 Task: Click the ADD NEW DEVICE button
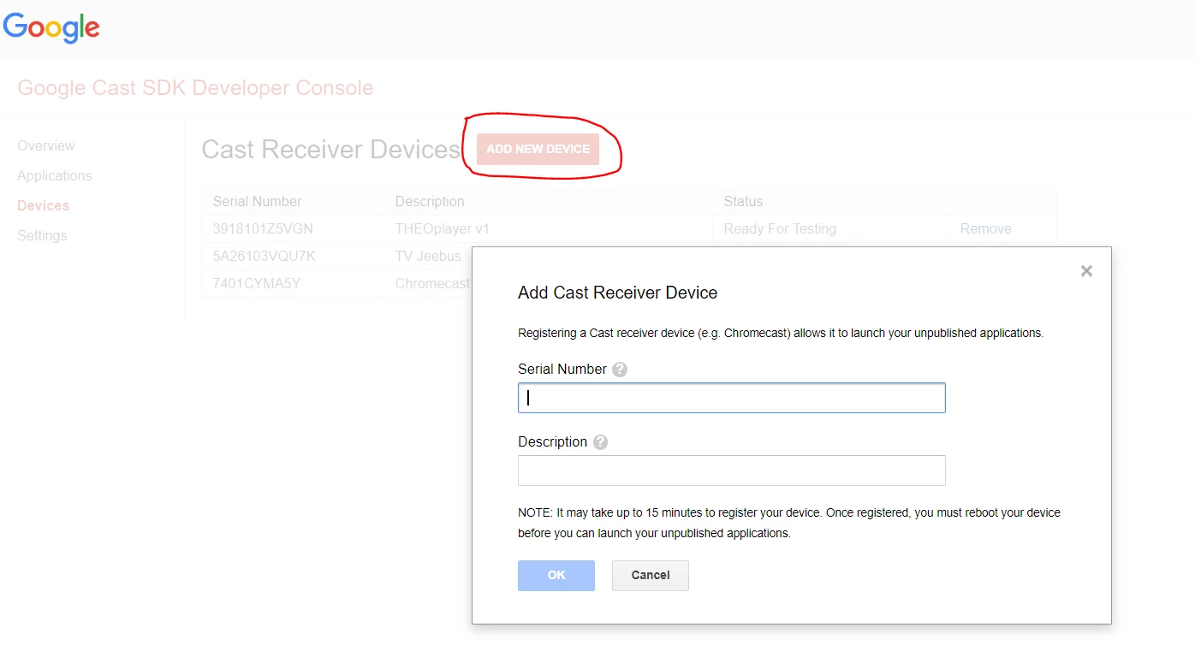(x=538, y=148)
